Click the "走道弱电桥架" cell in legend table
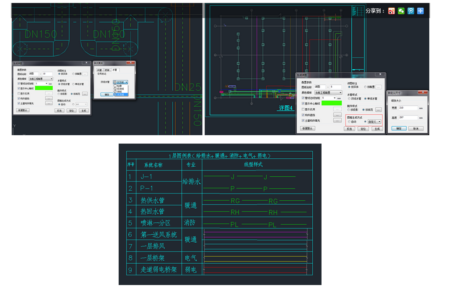 158,270
